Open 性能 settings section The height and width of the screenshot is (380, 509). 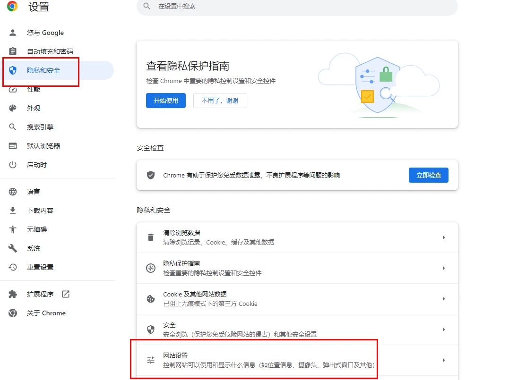coord(57,89)
